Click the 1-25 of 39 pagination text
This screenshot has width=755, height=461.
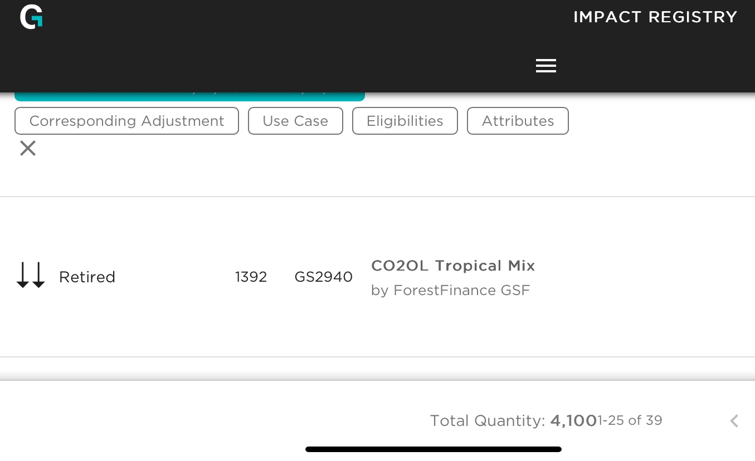tap(630, 420)
